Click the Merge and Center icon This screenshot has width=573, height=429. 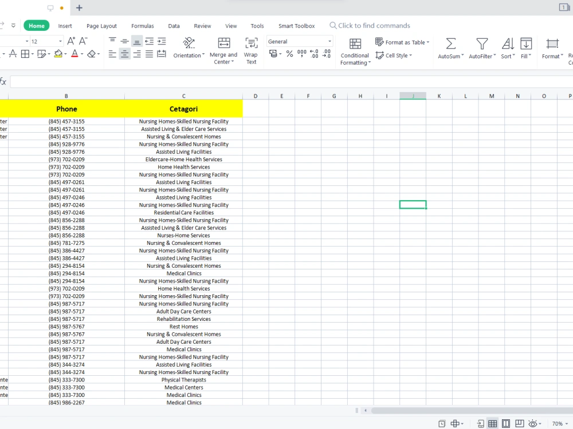pyautogui.click(x=224, y=43)
